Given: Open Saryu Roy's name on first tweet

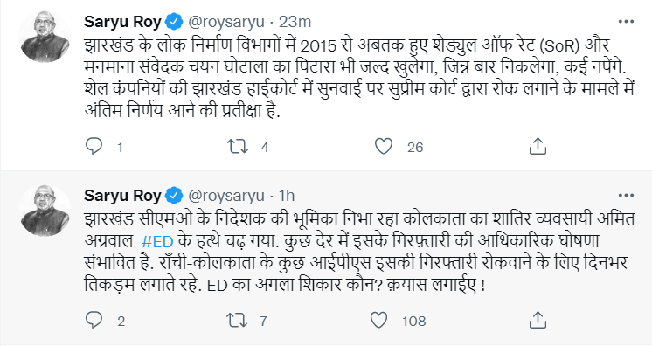Looking at the screenshot, I should coord(122,22).
